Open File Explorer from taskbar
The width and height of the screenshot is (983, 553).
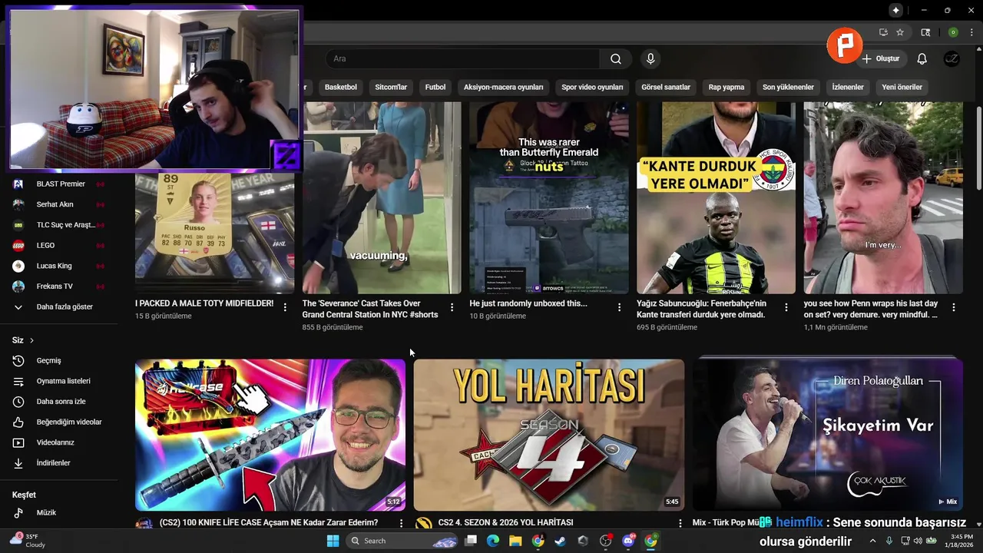[x=515, y=541]
